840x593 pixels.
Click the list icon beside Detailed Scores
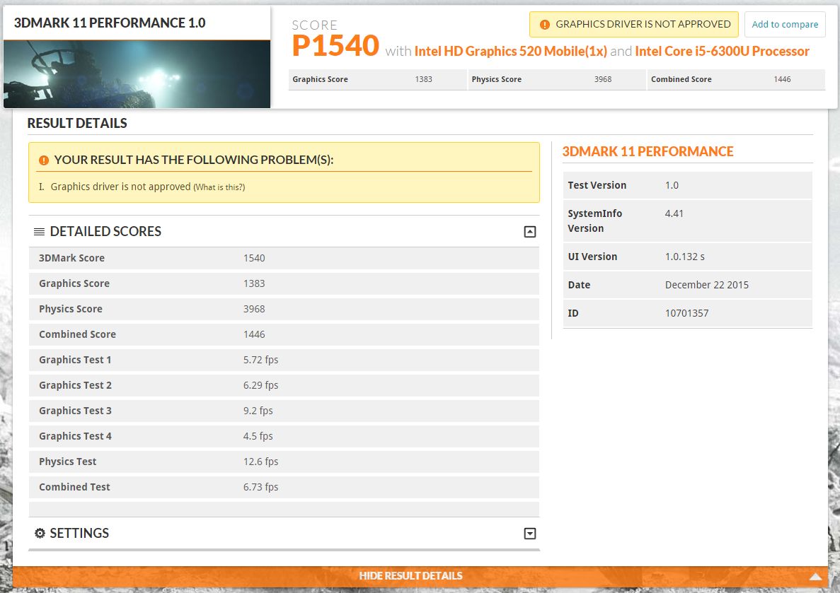(x=40, y=232)
